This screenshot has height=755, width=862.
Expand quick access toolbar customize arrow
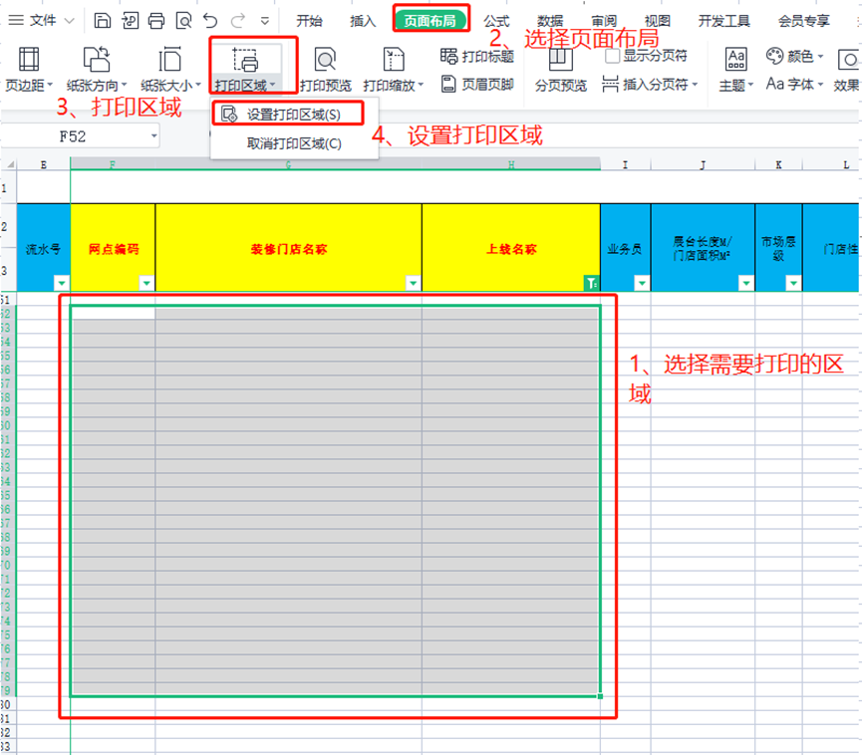pos(265,22)
